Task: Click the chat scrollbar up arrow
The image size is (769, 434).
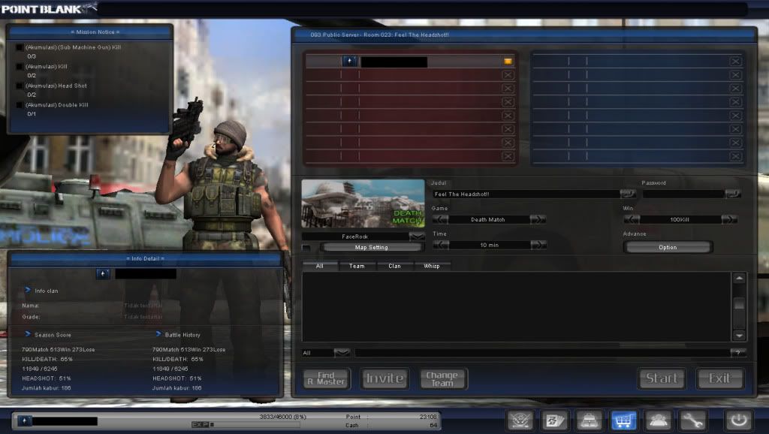Action: click(x=739, y=279)
